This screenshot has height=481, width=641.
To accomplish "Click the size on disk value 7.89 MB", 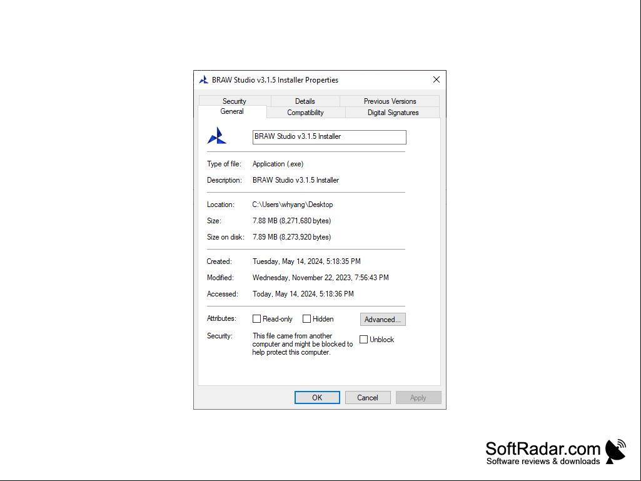I will (x=292, y=237).
